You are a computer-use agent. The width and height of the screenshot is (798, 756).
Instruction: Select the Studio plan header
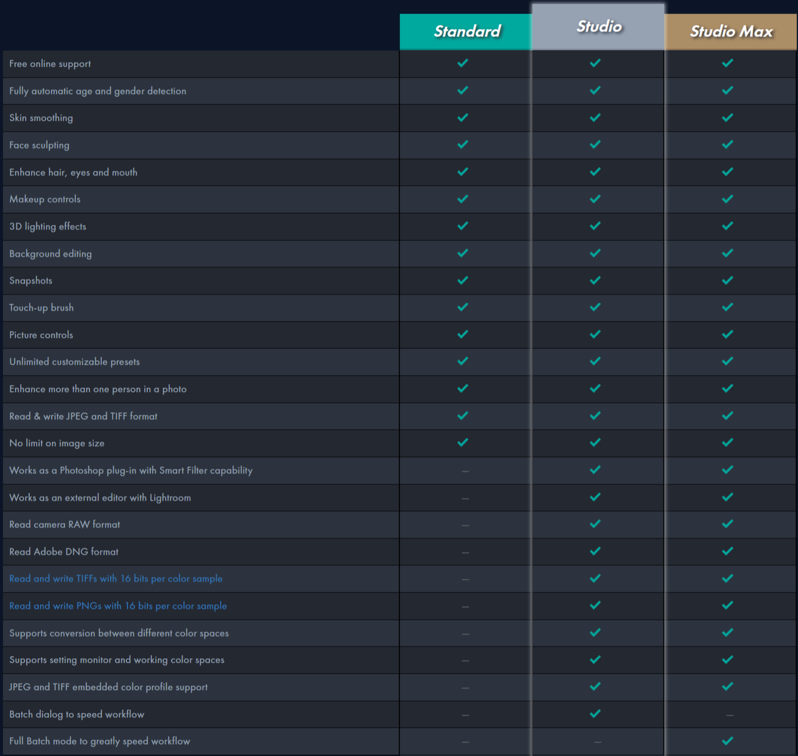[x=598, y=27]
